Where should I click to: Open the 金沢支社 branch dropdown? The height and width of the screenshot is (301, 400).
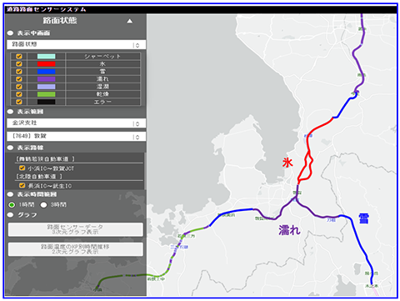[x=77, y=123]
